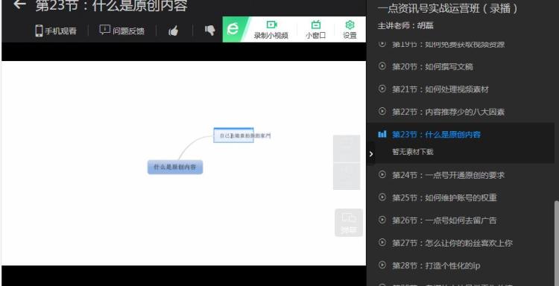This screenshot has height=286, width=559.
Task: Click play icon beside 第25节
Action: click(x=382, y=197)
